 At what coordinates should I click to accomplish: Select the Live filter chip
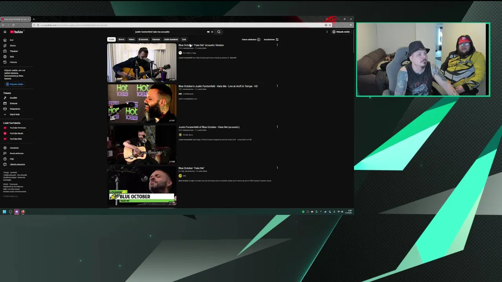pyautogui.click(x=184, y=39)
